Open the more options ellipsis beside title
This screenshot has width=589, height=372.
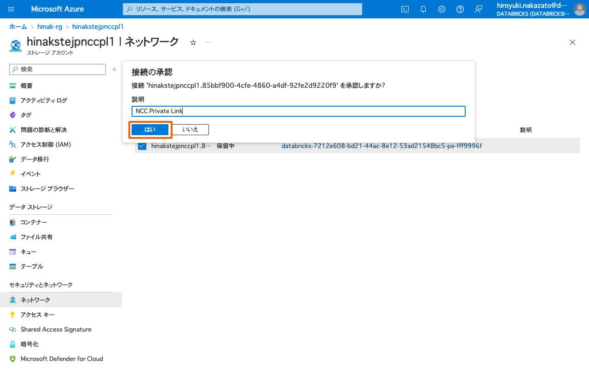tap(208, 42)
